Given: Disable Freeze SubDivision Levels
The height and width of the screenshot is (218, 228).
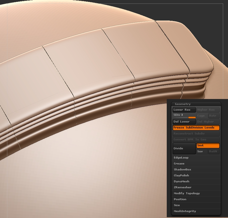Looking at the screenshot, I should pos(196,128).
